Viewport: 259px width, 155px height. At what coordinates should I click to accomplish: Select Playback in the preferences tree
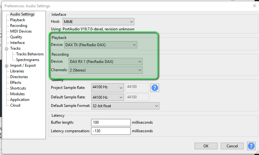pos(17,20)
